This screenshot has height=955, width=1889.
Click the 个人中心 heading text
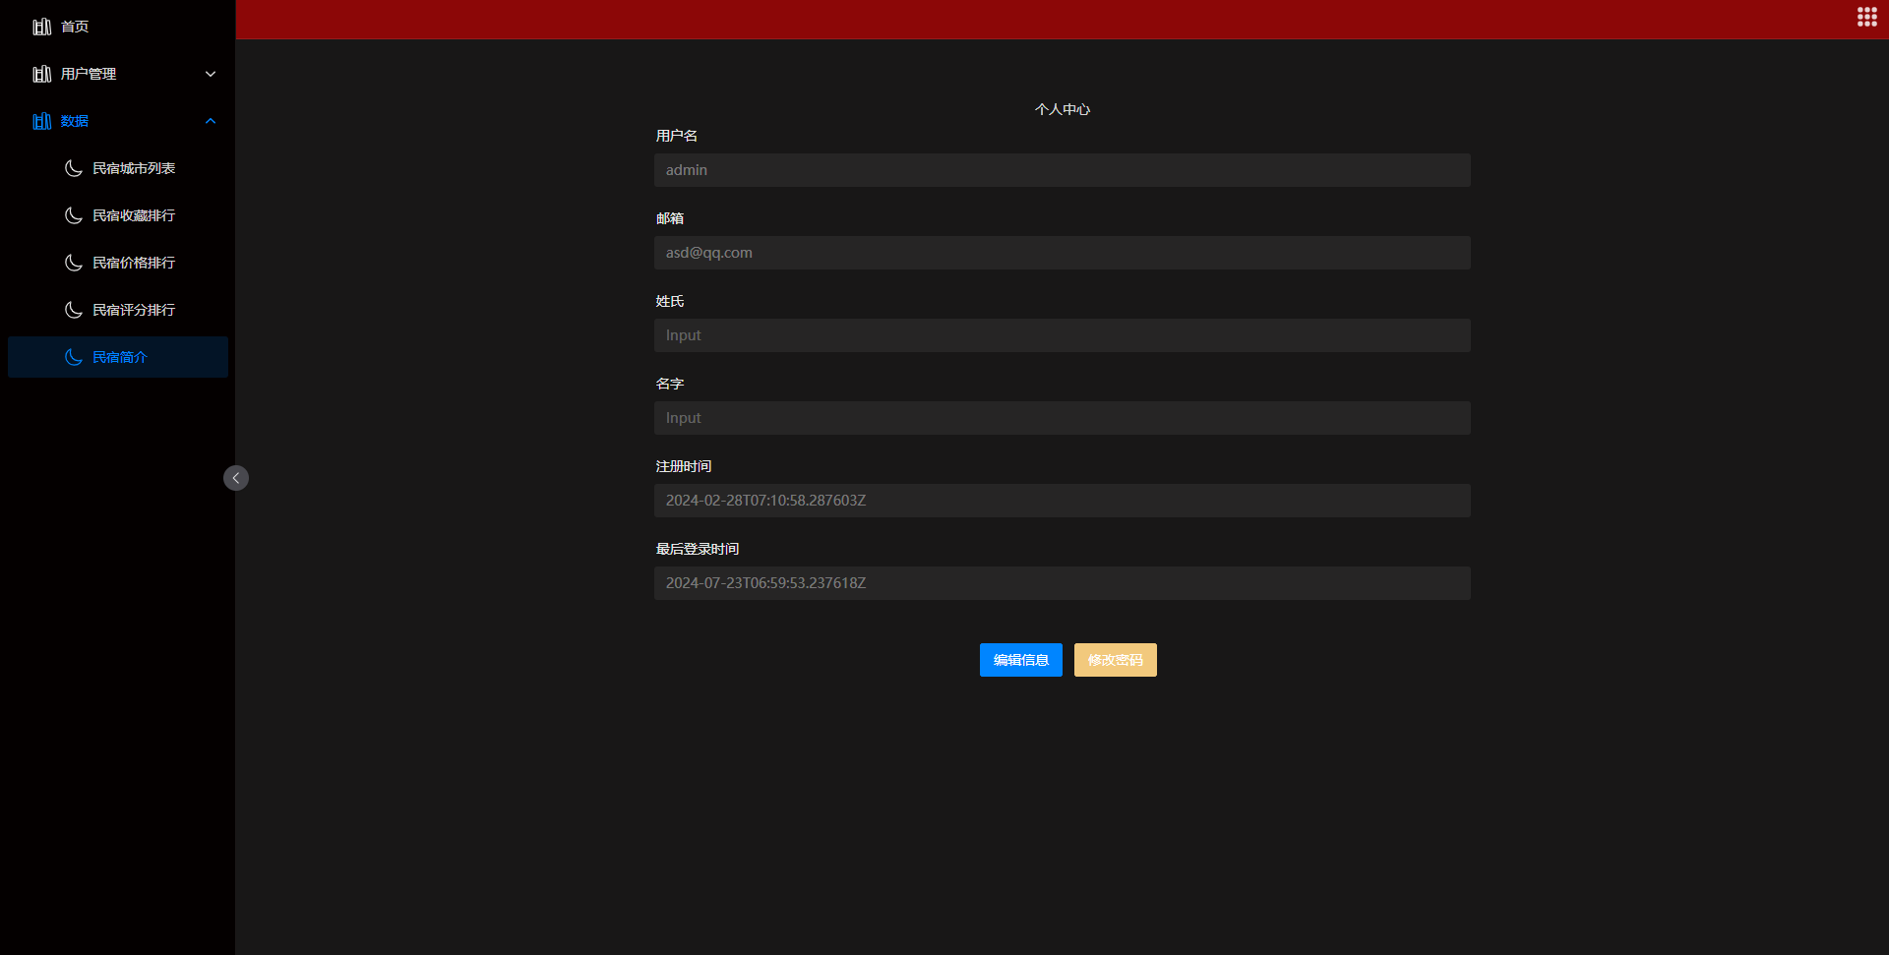[x=1063, y=109]
